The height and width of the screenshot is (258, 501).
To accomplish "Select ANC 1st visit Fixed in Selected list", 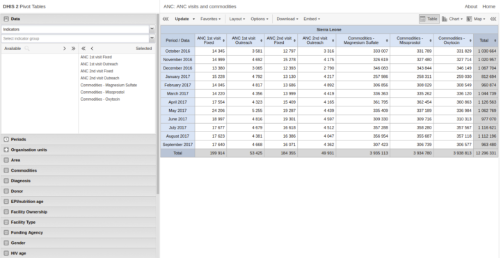I will (x=96, y=57).
